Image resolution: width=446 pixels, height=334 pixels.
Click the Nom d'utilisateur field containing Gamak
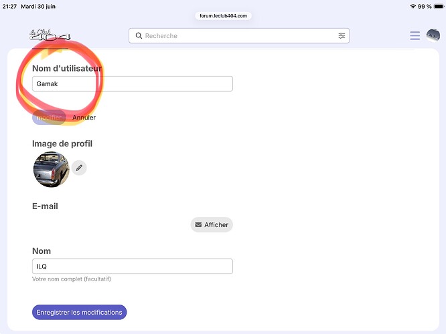point(133,83)
